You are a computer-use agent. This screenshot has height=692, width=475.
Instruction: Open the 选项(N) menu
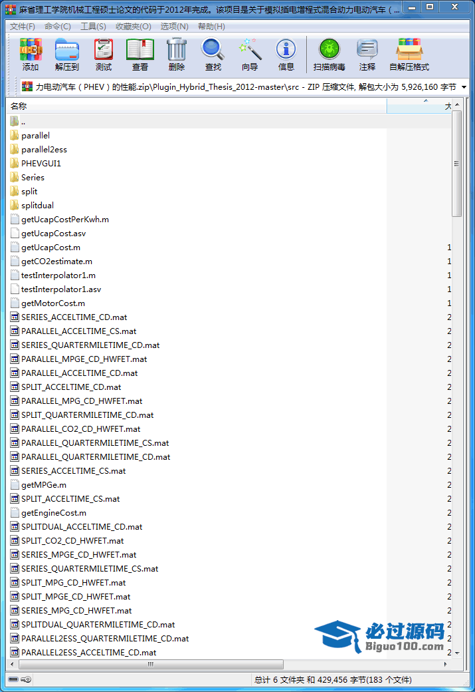point(175,27)
